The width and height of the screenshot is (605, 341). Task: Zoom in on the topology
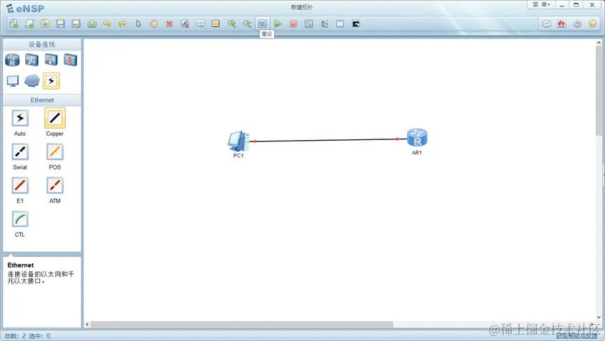point(232,24)
